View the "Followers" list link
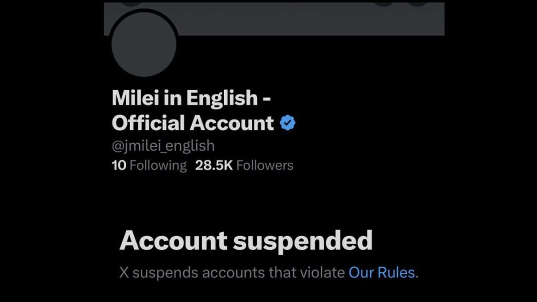The image size is (537, 302). tap(264, 165)
